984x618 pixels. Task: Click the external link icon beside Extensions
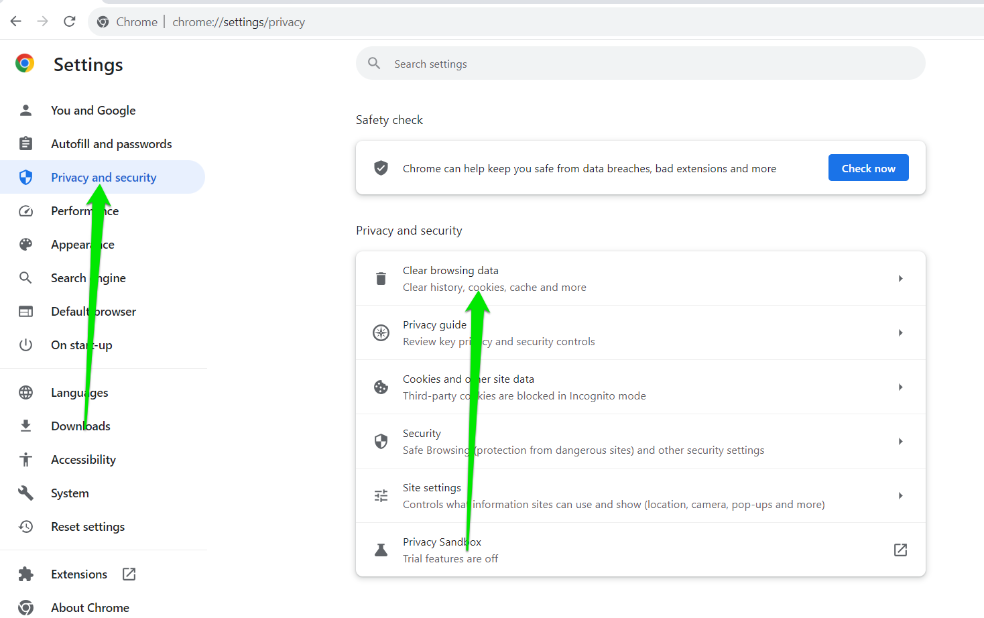(x=129, y=574)
